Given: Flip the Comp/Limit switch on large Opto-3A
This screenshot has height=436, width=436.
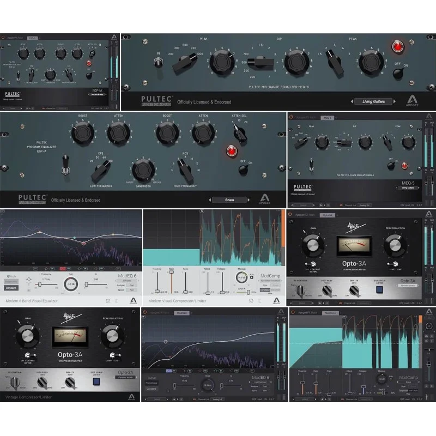Looking at the screenshot, I should [114, 355].
